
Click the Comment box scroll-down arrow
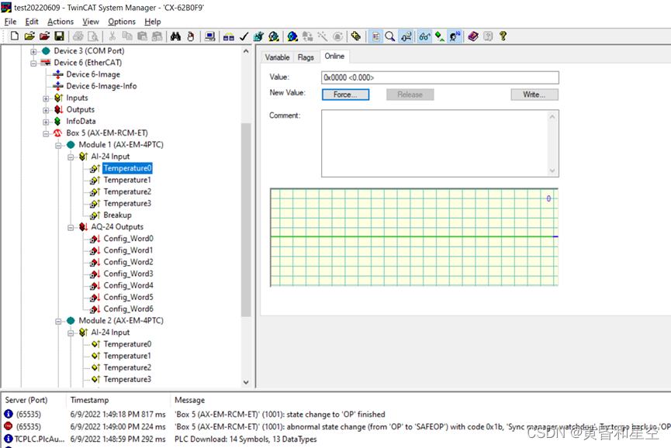click(552, 171)
